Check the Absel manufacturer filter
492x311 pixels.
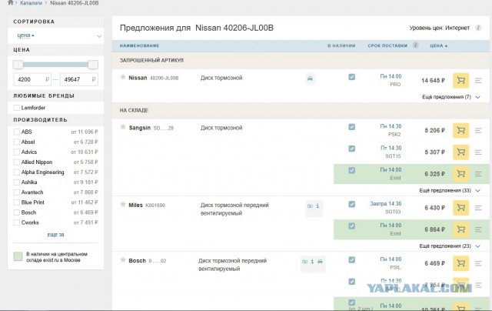17,142
